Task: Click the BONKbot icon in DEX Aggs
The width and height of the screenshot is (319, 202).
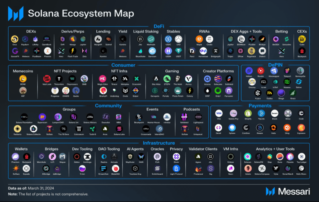Action: (241, 39)
